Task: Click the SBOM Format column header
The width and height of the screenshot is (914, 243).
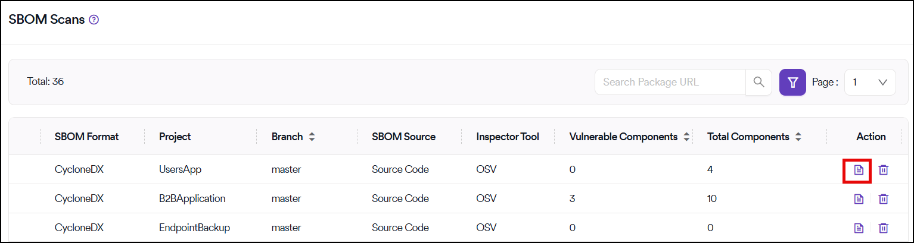Action: coord(86,137)
